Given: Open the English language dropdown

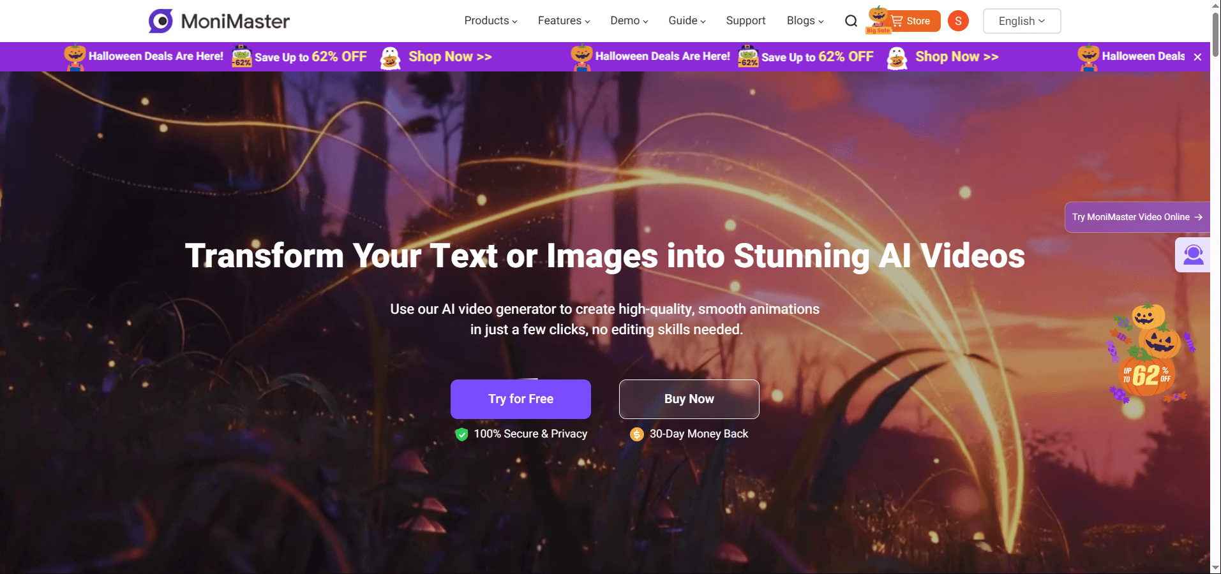Looking at the screenshot, I should click(x=1021, y=20).
